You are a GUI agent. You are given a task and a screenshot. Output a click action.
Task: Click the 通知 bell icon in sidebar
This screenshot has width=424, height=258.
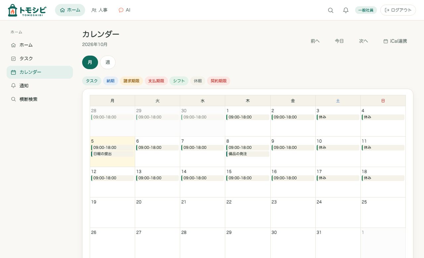tap(14, 86)
